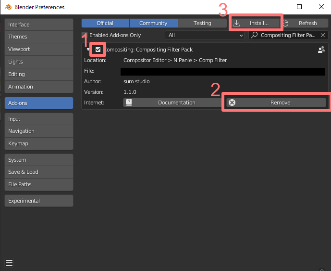
Task: Click the Refresh circular arrow icon
Action: [x=286, y=23]
